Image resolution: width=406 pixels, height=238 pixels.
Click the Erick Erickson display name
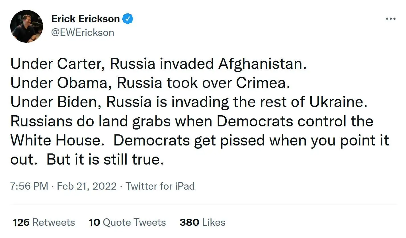pyautogui.click(x=85, y=19)
